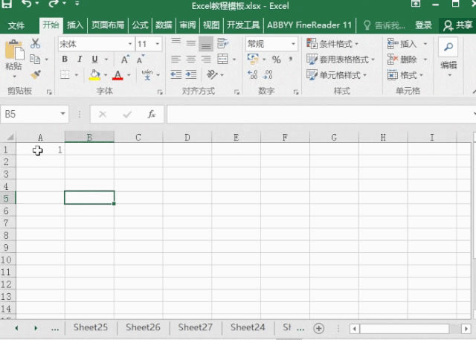
Task: Open 套用表格格式 table format menu
Action: pyautogui.click(x=341, y=60)
